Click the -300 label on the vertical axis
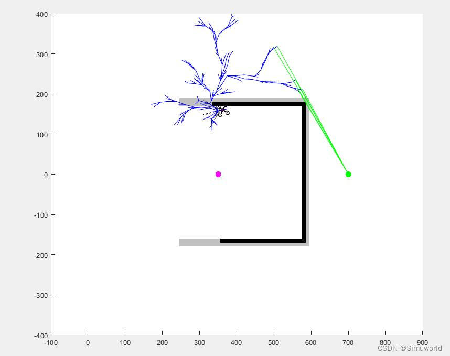This screenshot has height=356, width=450. coord(41,295)
